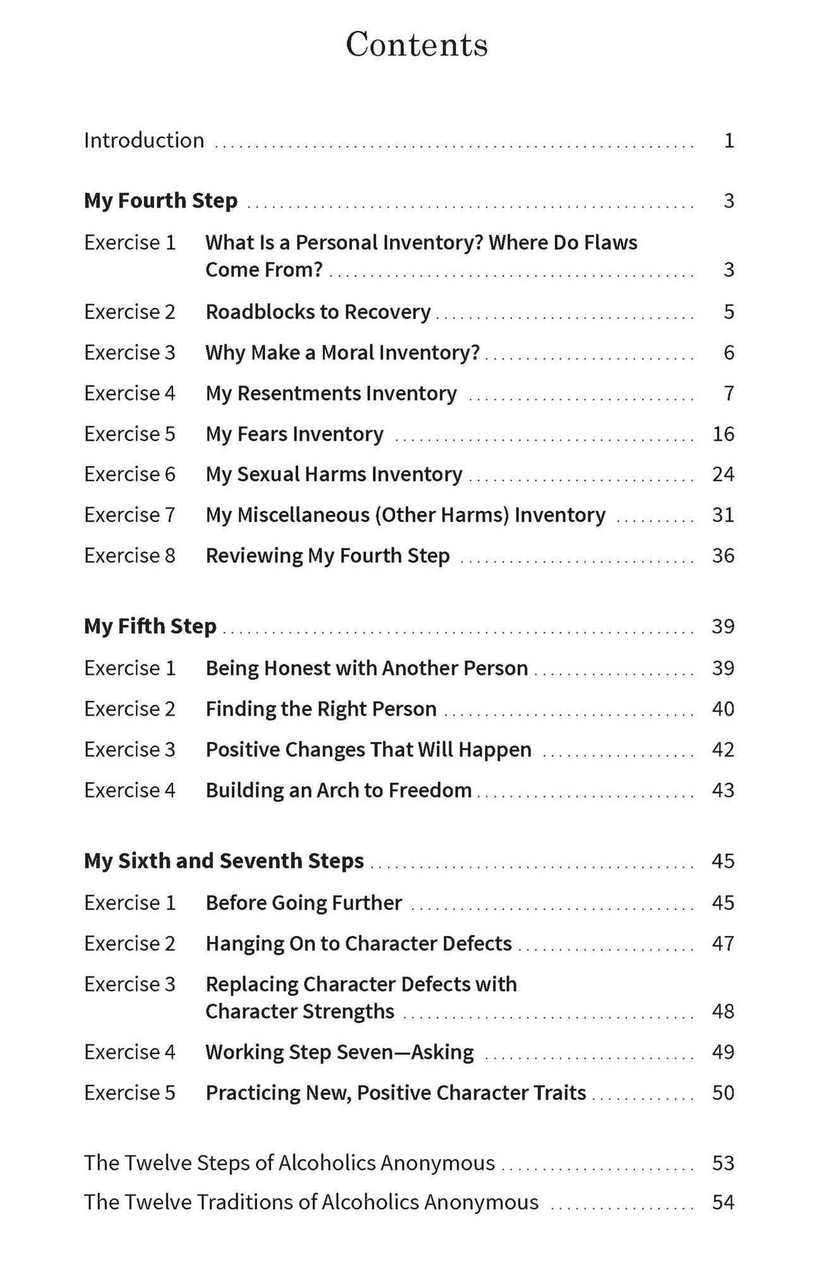Select What Is a Personal Inventory exercise
The height and width of the screenshot is (1265, 833).
point(421,256)
